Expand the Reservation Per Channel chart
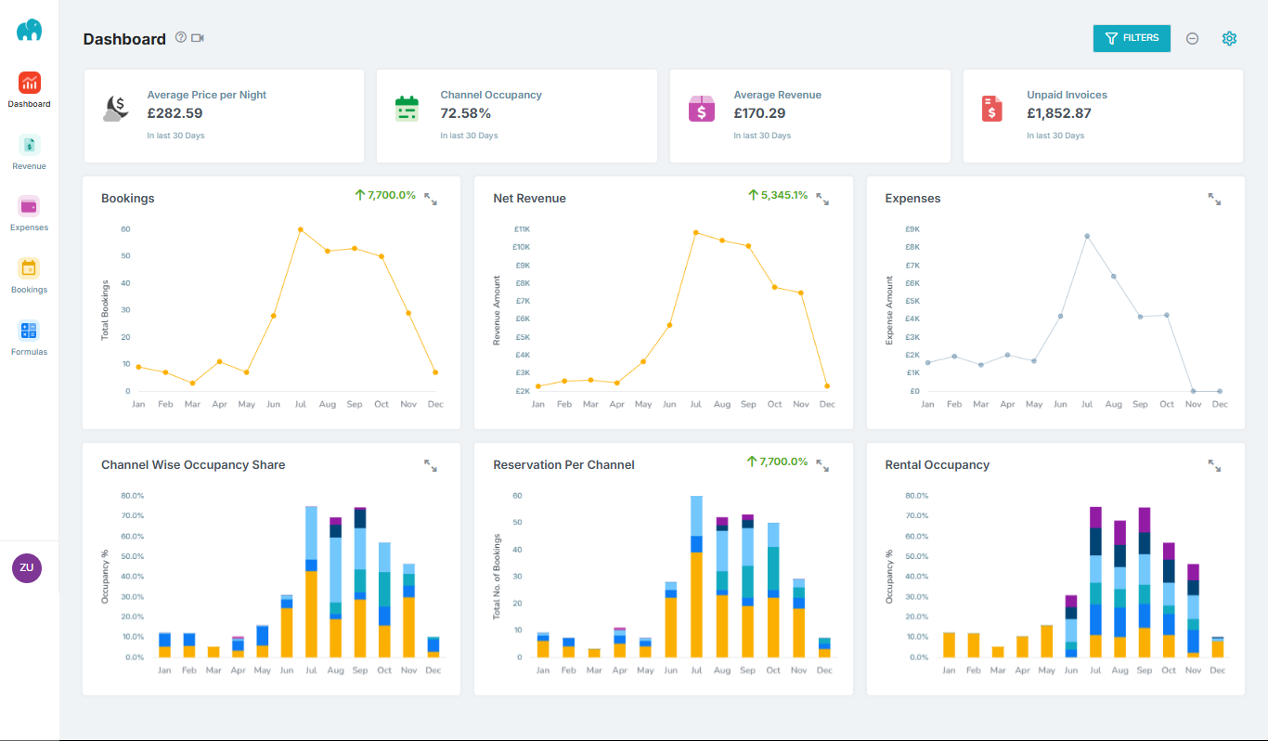1268x741 pixels. 822,465
